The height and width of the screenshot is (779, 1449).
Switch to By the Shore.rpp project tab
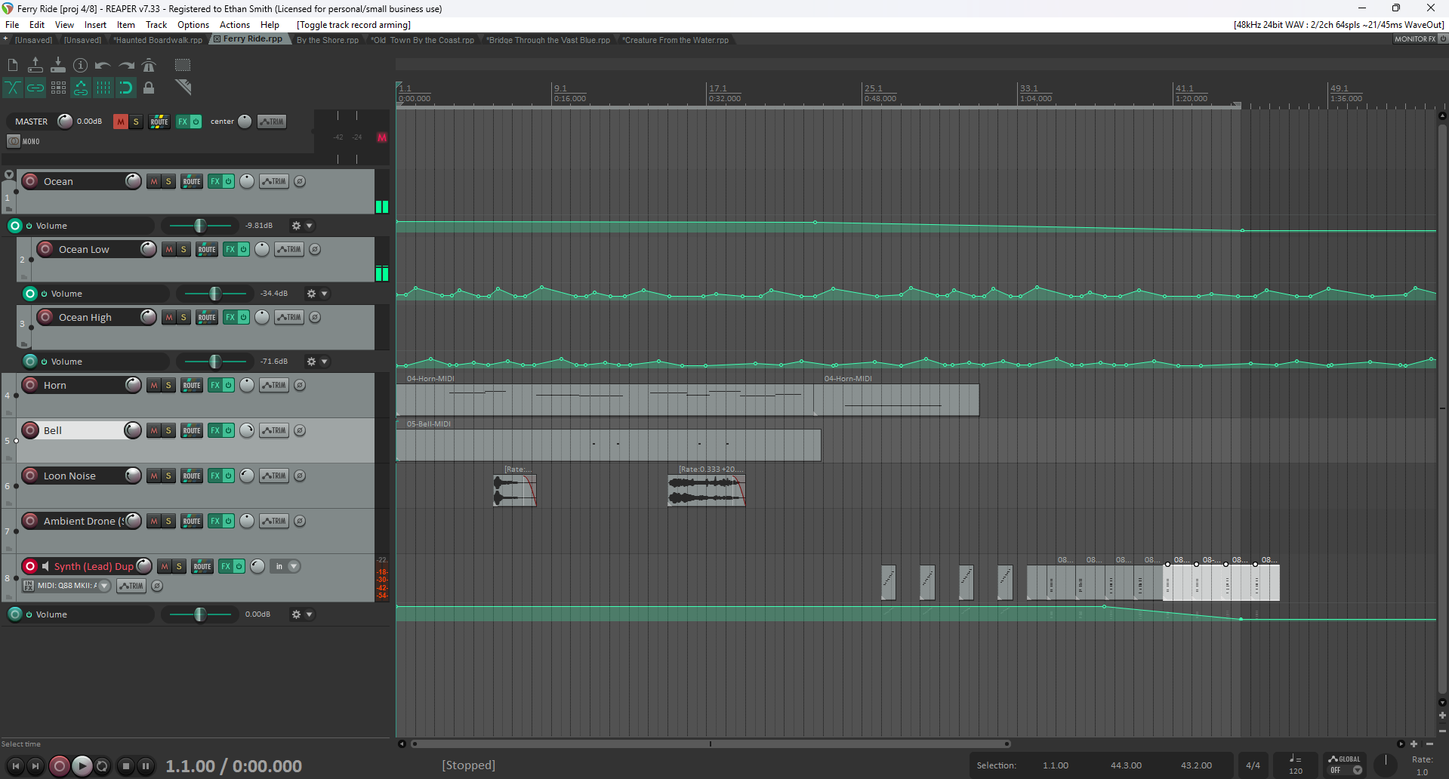click(x=328, y=40)
